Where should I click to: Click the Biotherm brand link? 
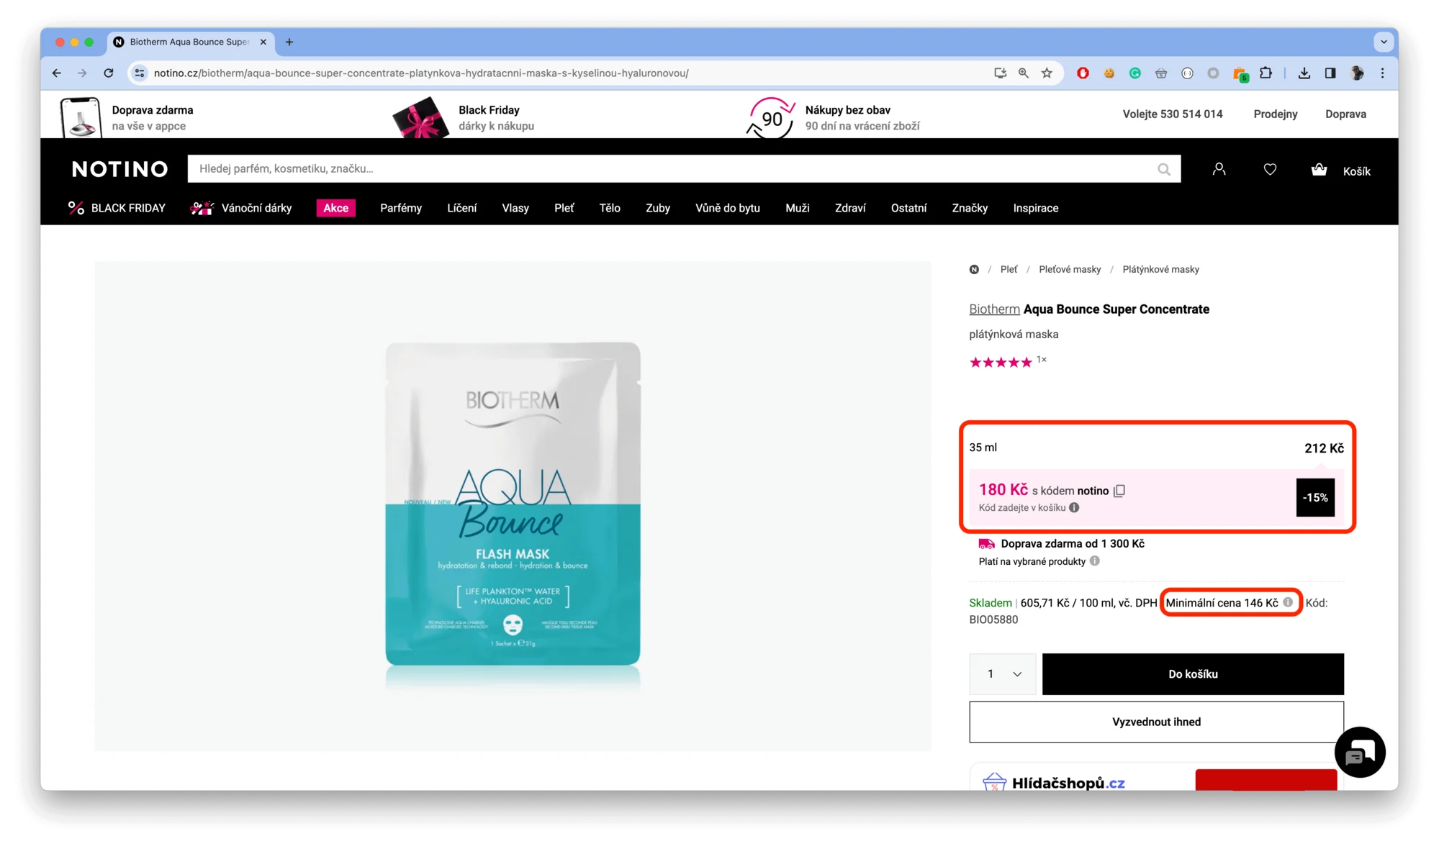click(x=994, y=309)
